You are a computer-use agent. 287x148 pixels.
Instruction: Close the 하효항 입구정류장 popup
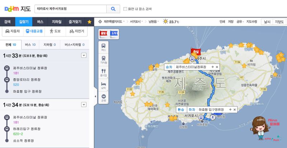(x=235, y=109)
